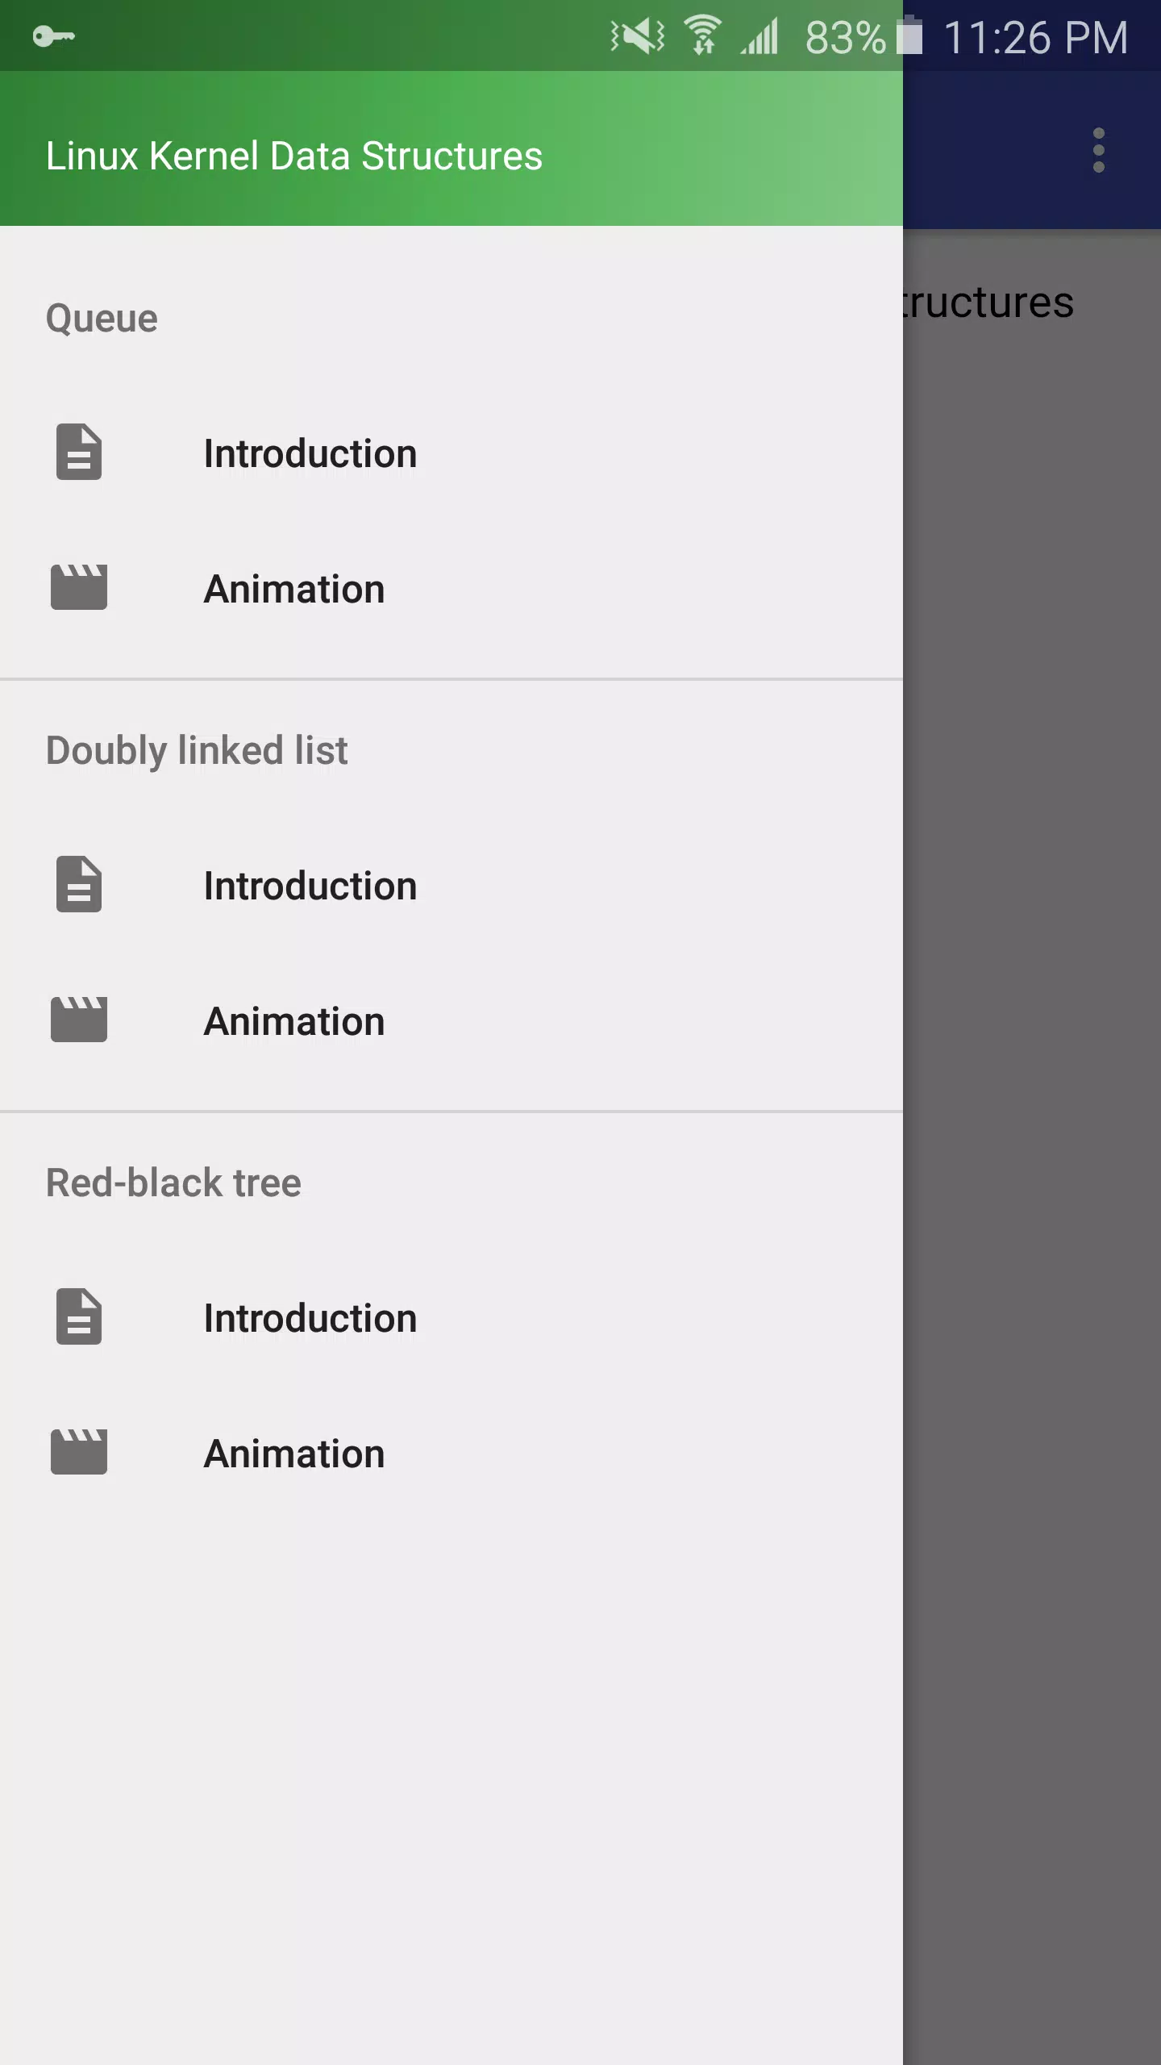This screenshot has width=1161, height=2065.
Task: Tap the muted vibrate status icon
Action: 638,35
